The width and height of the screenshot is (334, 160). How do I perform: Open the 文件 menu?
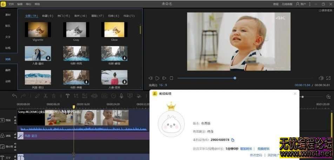coord(11,4)
